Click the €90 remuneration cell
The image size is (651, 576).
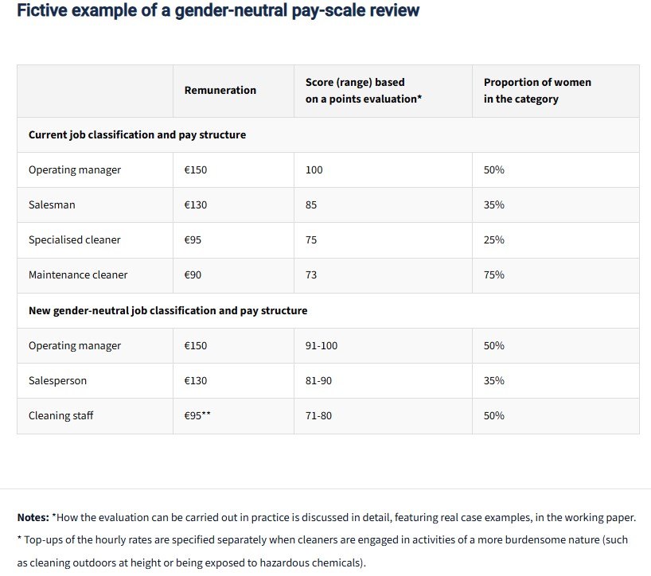[195, 275]
